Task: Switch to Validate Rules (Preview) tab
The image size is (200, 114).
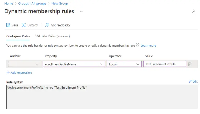Action: pos(52,36)
